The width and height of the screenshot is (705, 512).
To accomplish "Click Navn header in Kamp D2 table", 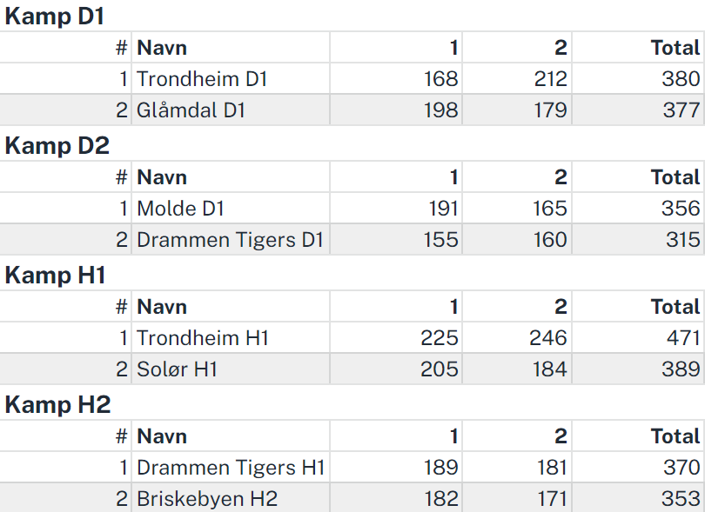I will click(x=162, y=177).
